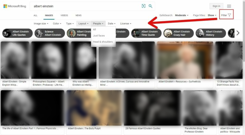This screenshot has height=135, width=245.
Task: Switch to the Videos tab
Action: (64, 15)
